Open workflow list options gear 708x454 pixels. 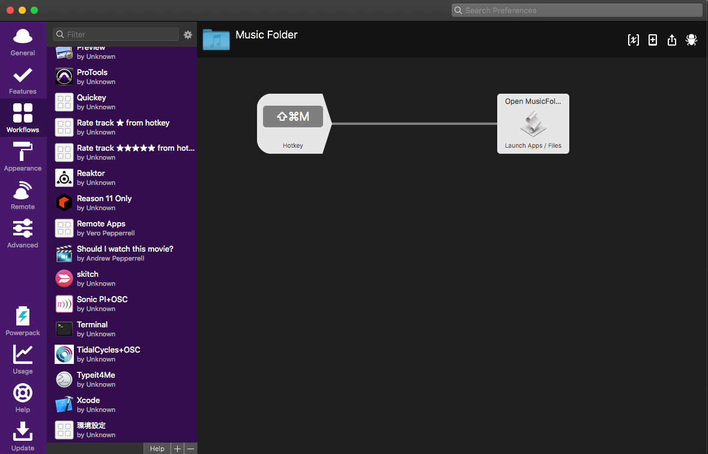pos(188,34)
